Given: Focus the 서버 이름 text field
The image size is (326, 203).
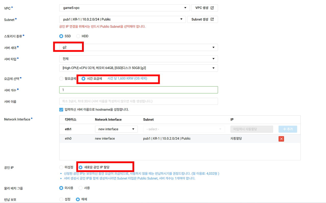Looking at the screenshot, I should coord(139,101).
